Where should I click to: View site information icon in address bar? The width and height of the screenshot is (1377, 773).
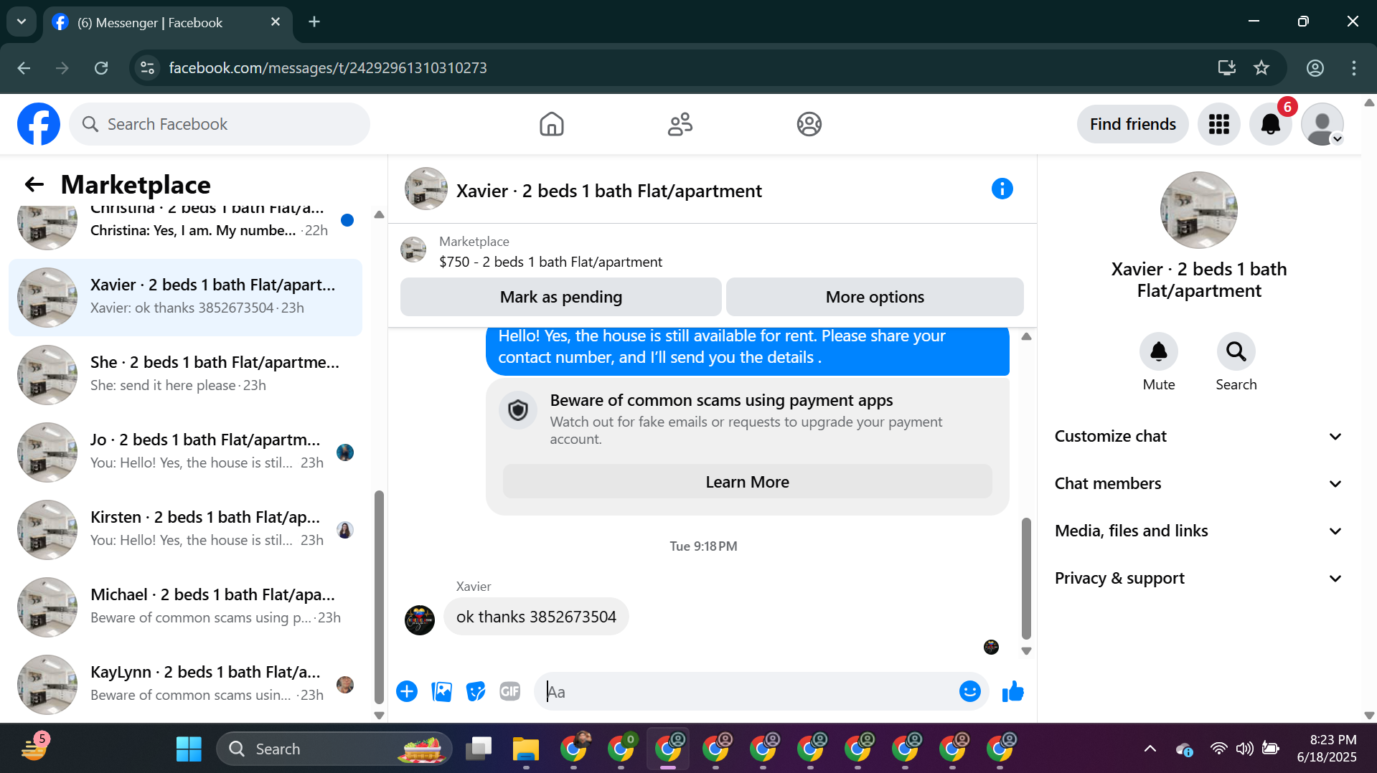148,68
